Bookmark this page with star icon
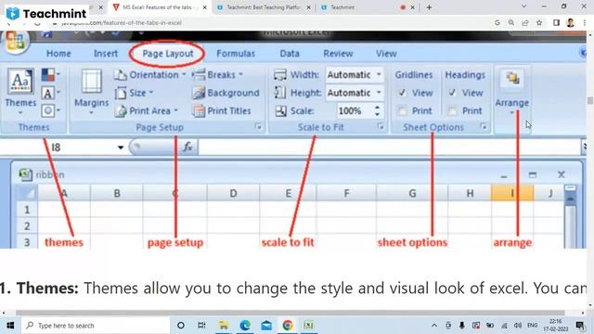The height and width of the screenshot is (334, 594). pyautogui.click(x=539, y=22)
